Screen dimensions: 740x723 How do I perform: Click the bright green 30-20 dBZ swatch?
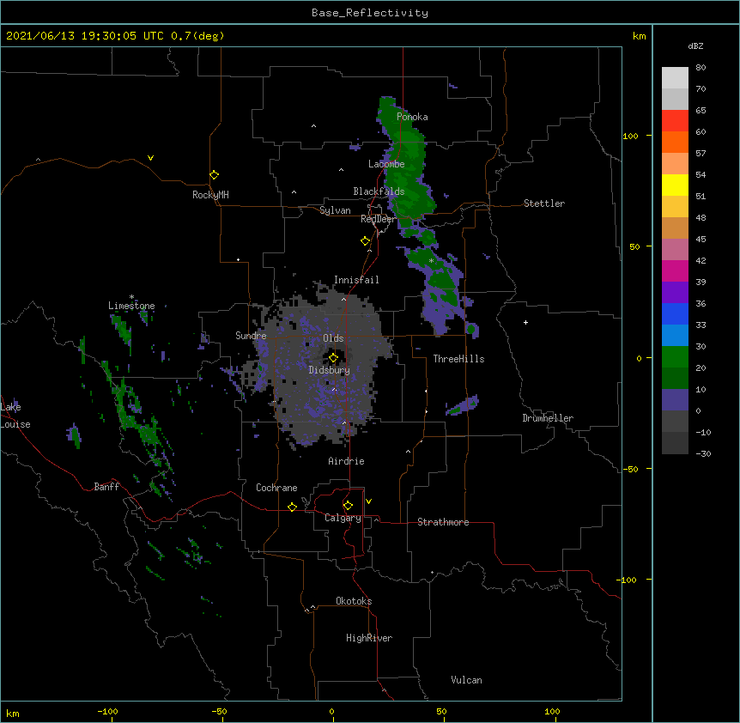click(675, 357)
